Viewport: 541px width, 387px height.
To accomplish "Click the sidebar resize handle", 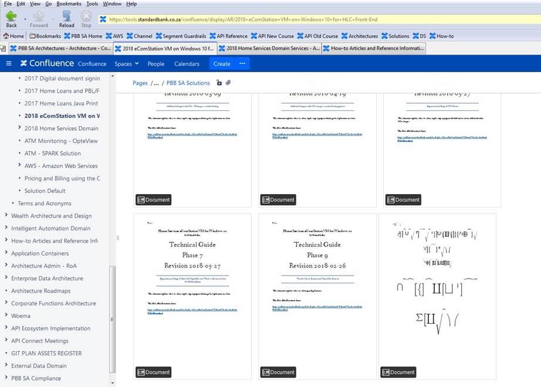I will point(118,237).
